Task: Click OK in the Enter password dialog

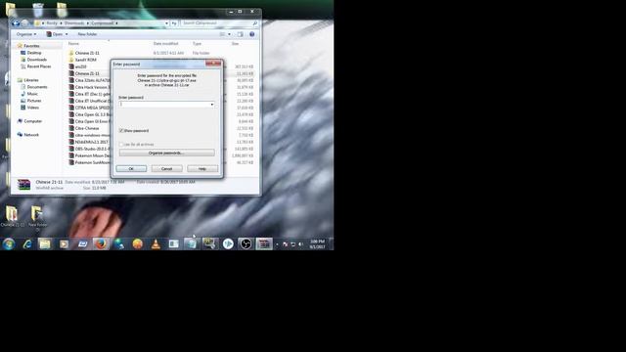Action: tap(131, 169)
